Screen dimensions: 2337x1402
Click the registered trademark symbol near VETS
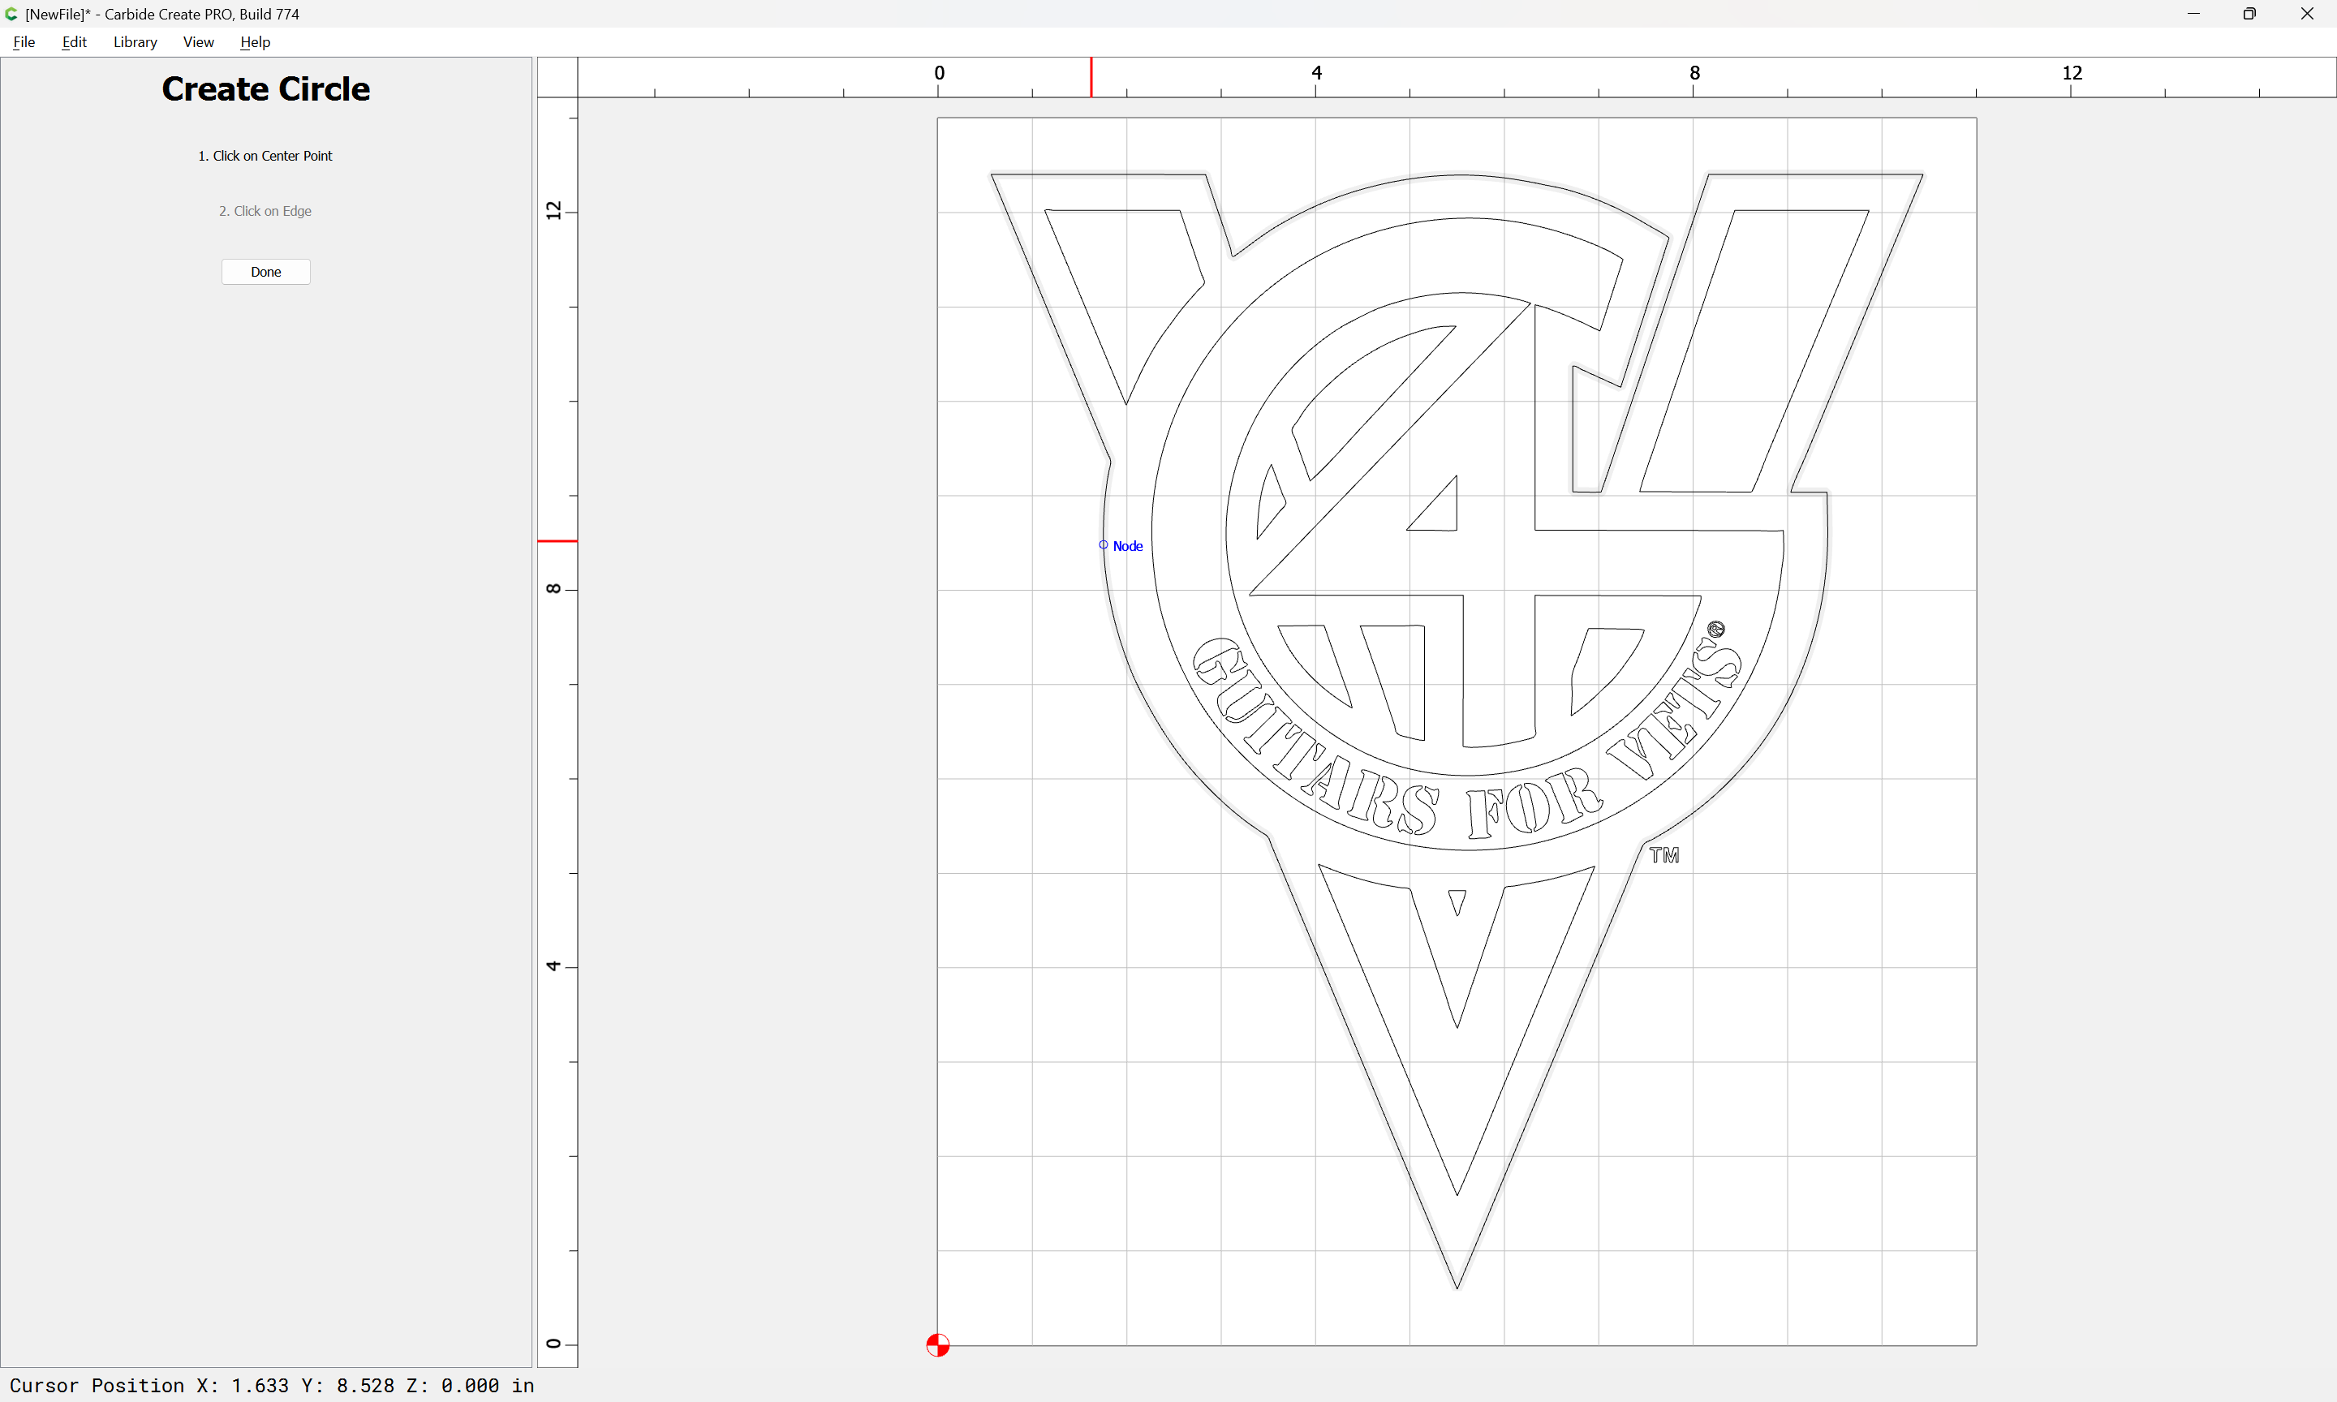click(1715, 630)
